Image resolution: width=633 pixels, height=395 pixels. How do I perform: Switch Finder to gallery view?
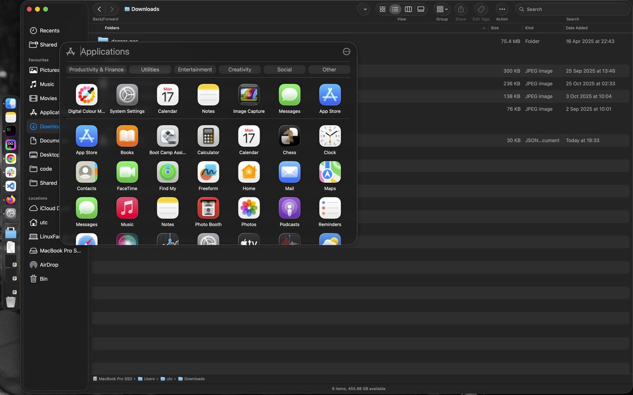(421, 9)
